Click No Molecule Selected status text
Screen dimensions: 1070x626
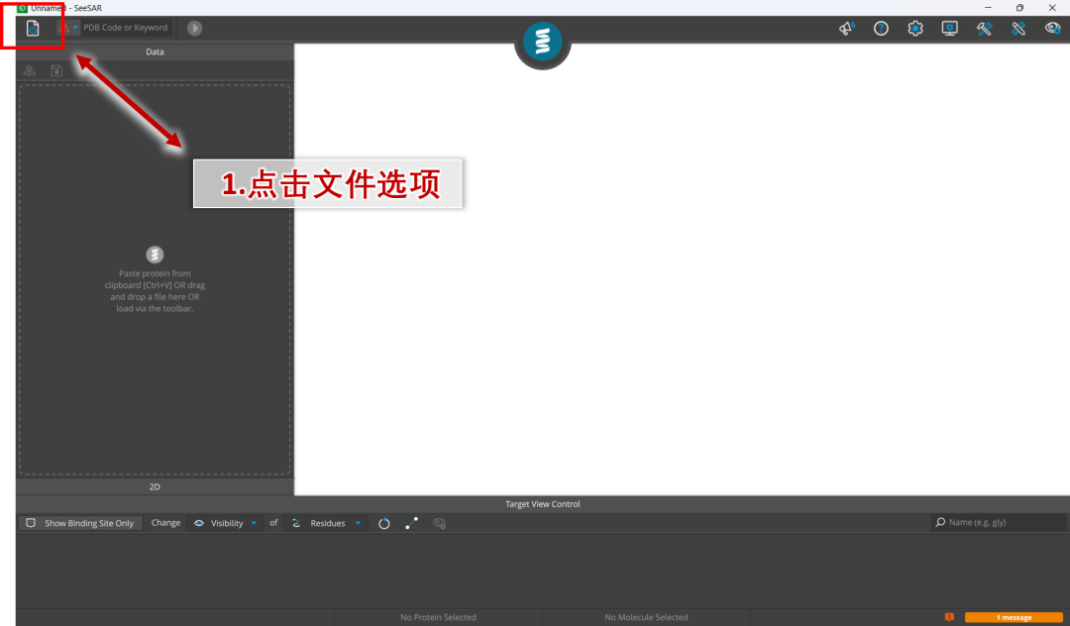click(x=646, y=617)
